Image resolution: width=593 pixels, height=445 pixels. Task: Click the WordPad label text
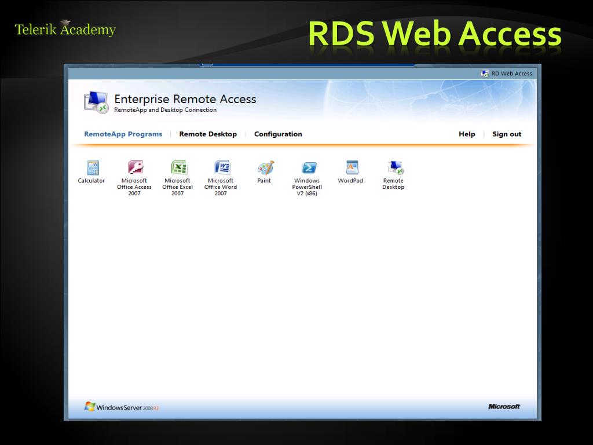(350, 181)
